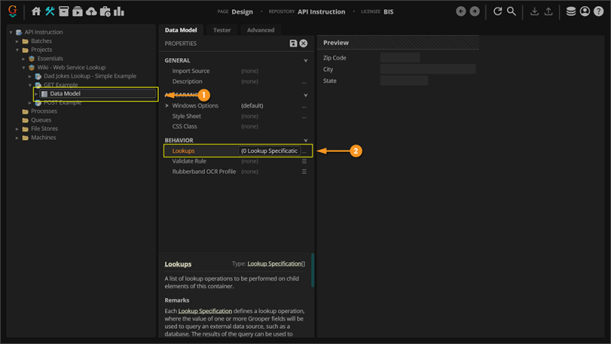The image size is (611, 344).
Task: Open the Design tools icon
Action: pyautogui.click(x=50, y=11)
